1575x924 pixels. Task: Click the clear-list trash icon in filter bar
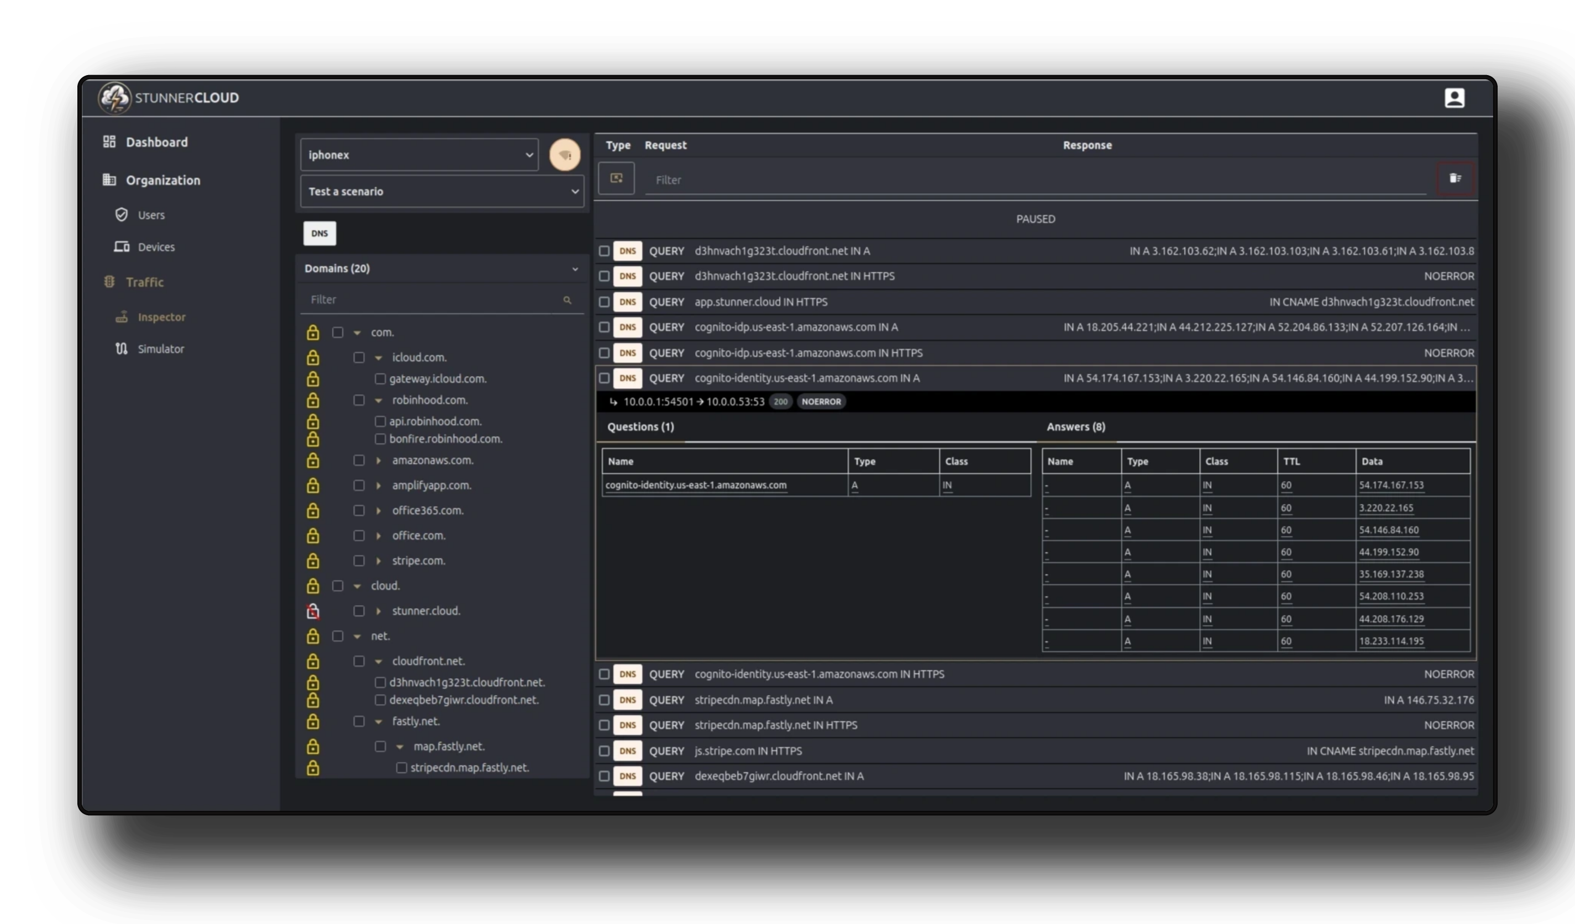(1456, 179)
